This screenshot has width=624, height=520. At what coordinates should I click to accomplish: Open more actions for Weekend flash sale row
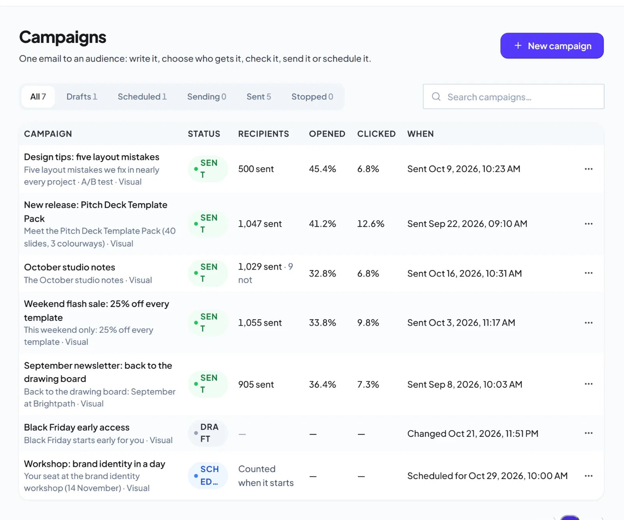point(589,323)
